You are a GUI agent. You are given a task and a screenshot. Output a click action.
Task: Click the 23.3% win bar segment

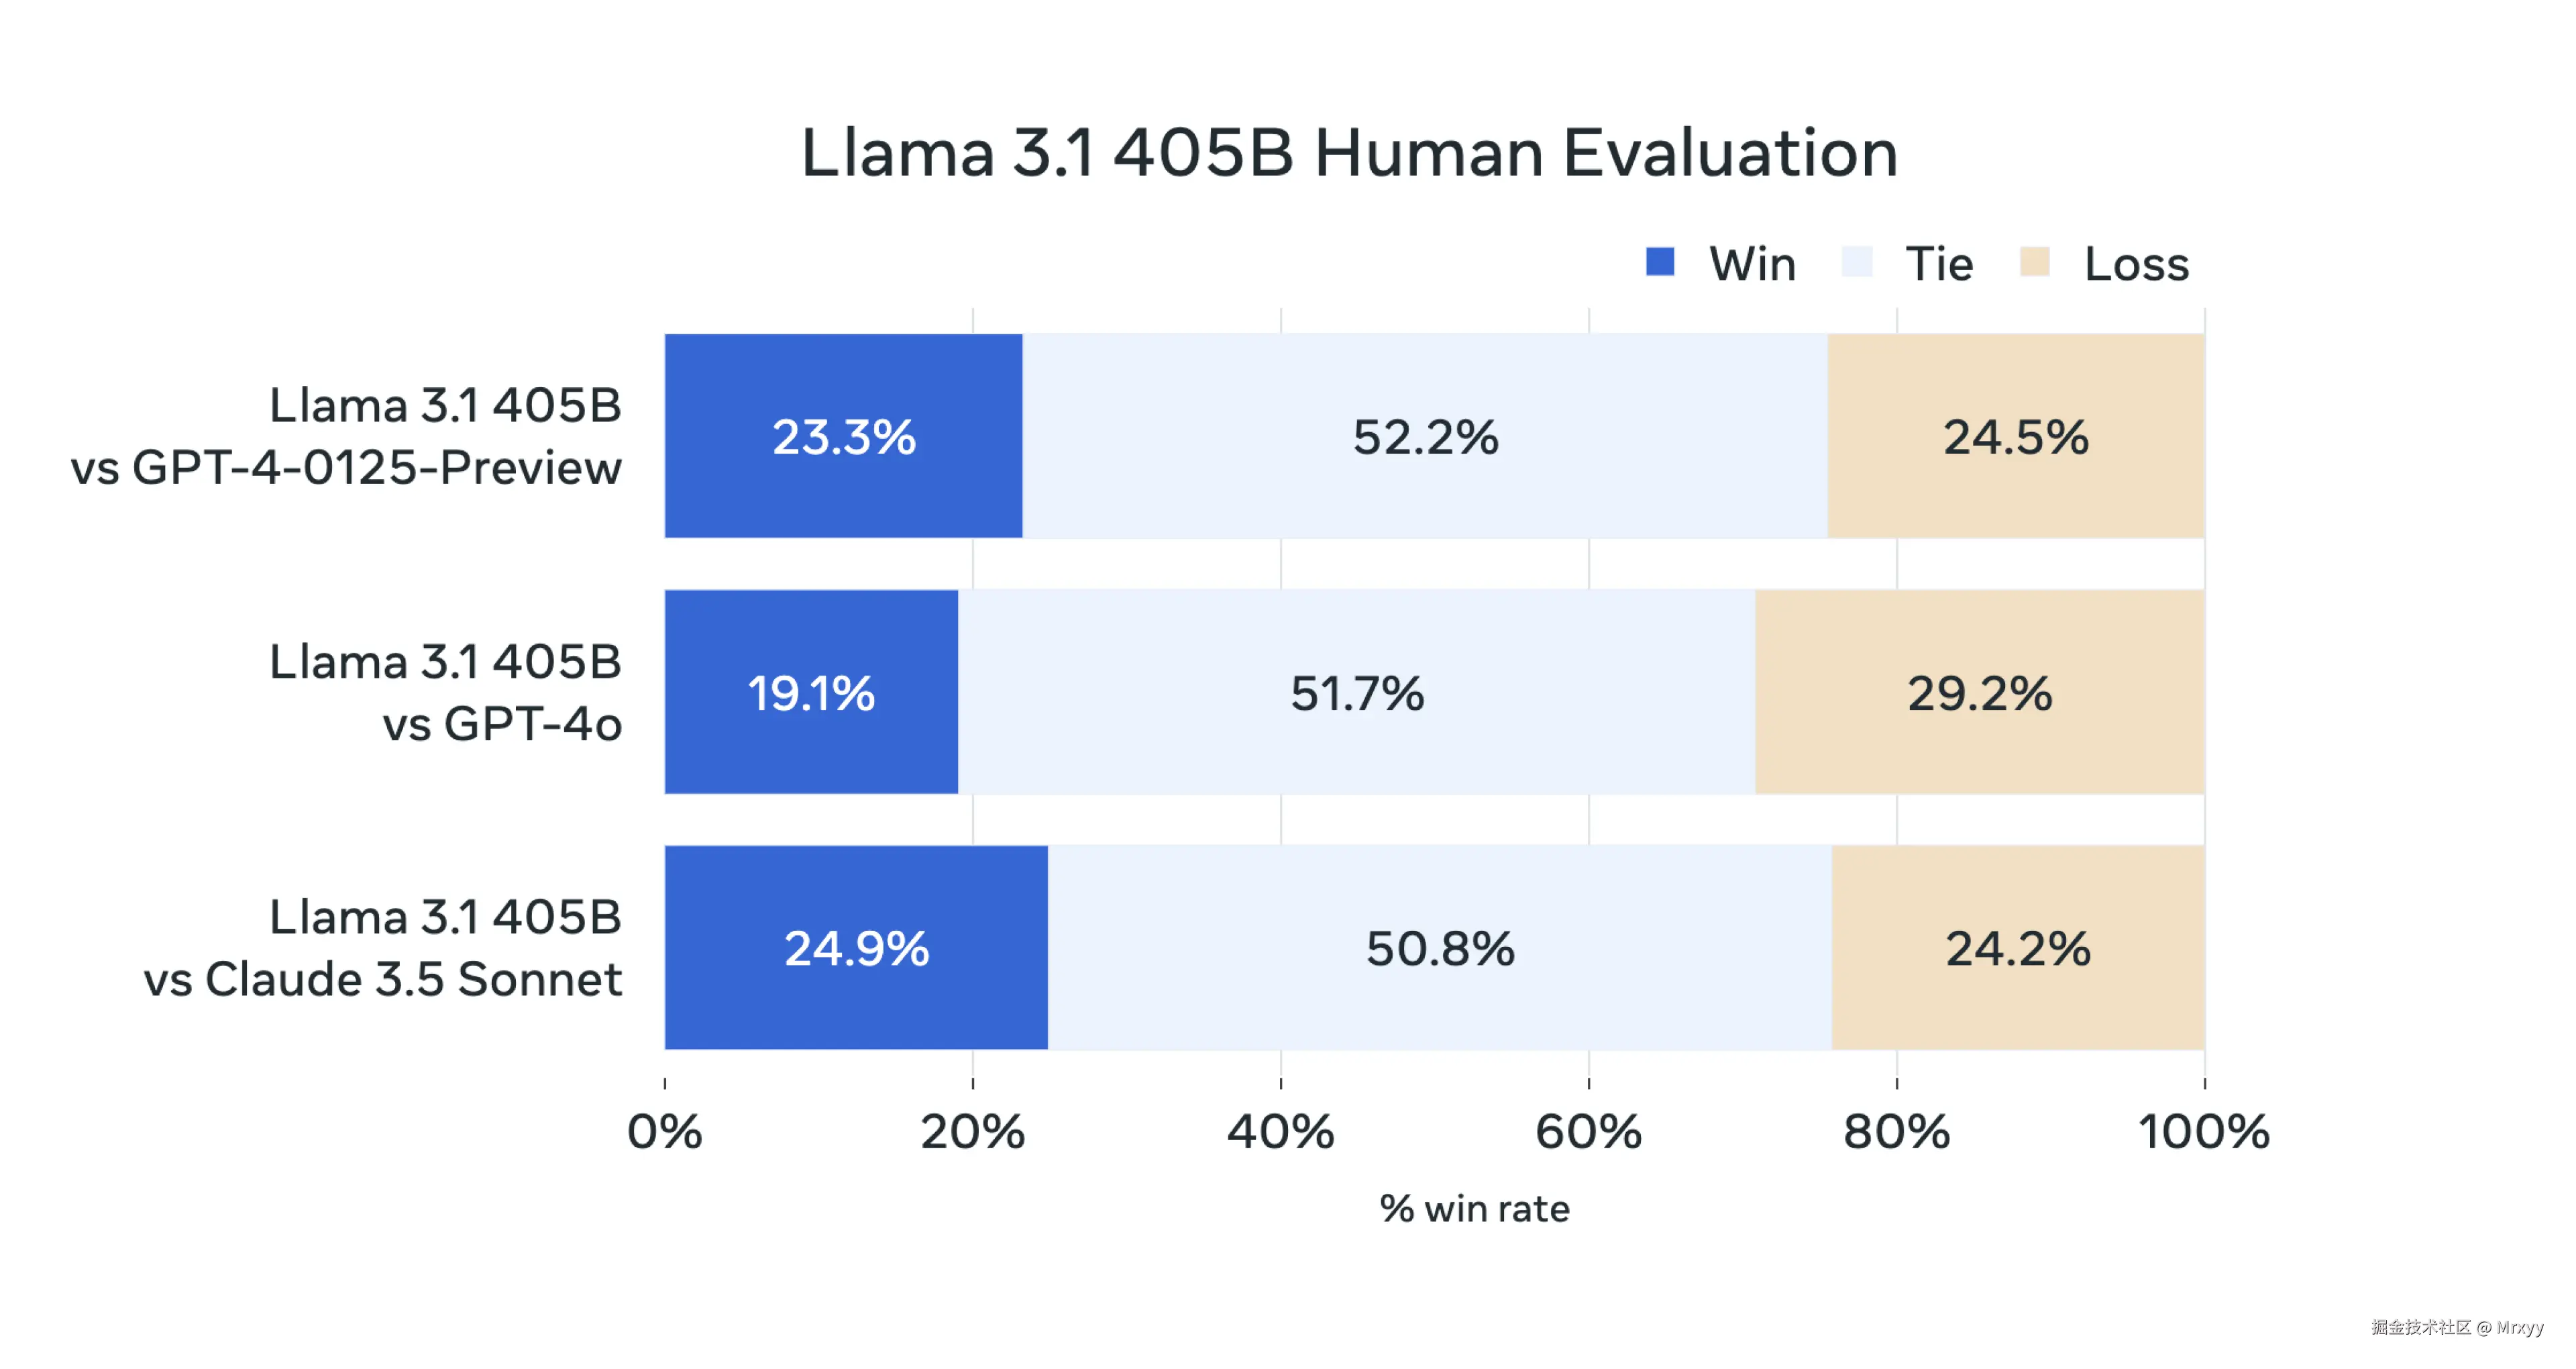pyautogui.click(x=844, y=436)
